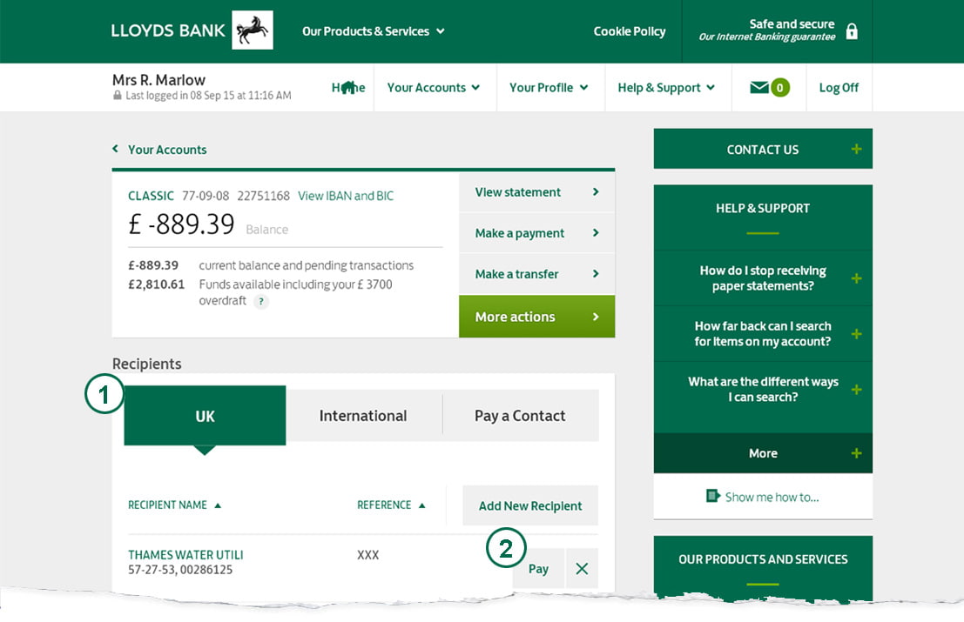964x622 pixels.
Task: Click the Lloyds Bank black horse logo
Action: (x=252, y=29)
